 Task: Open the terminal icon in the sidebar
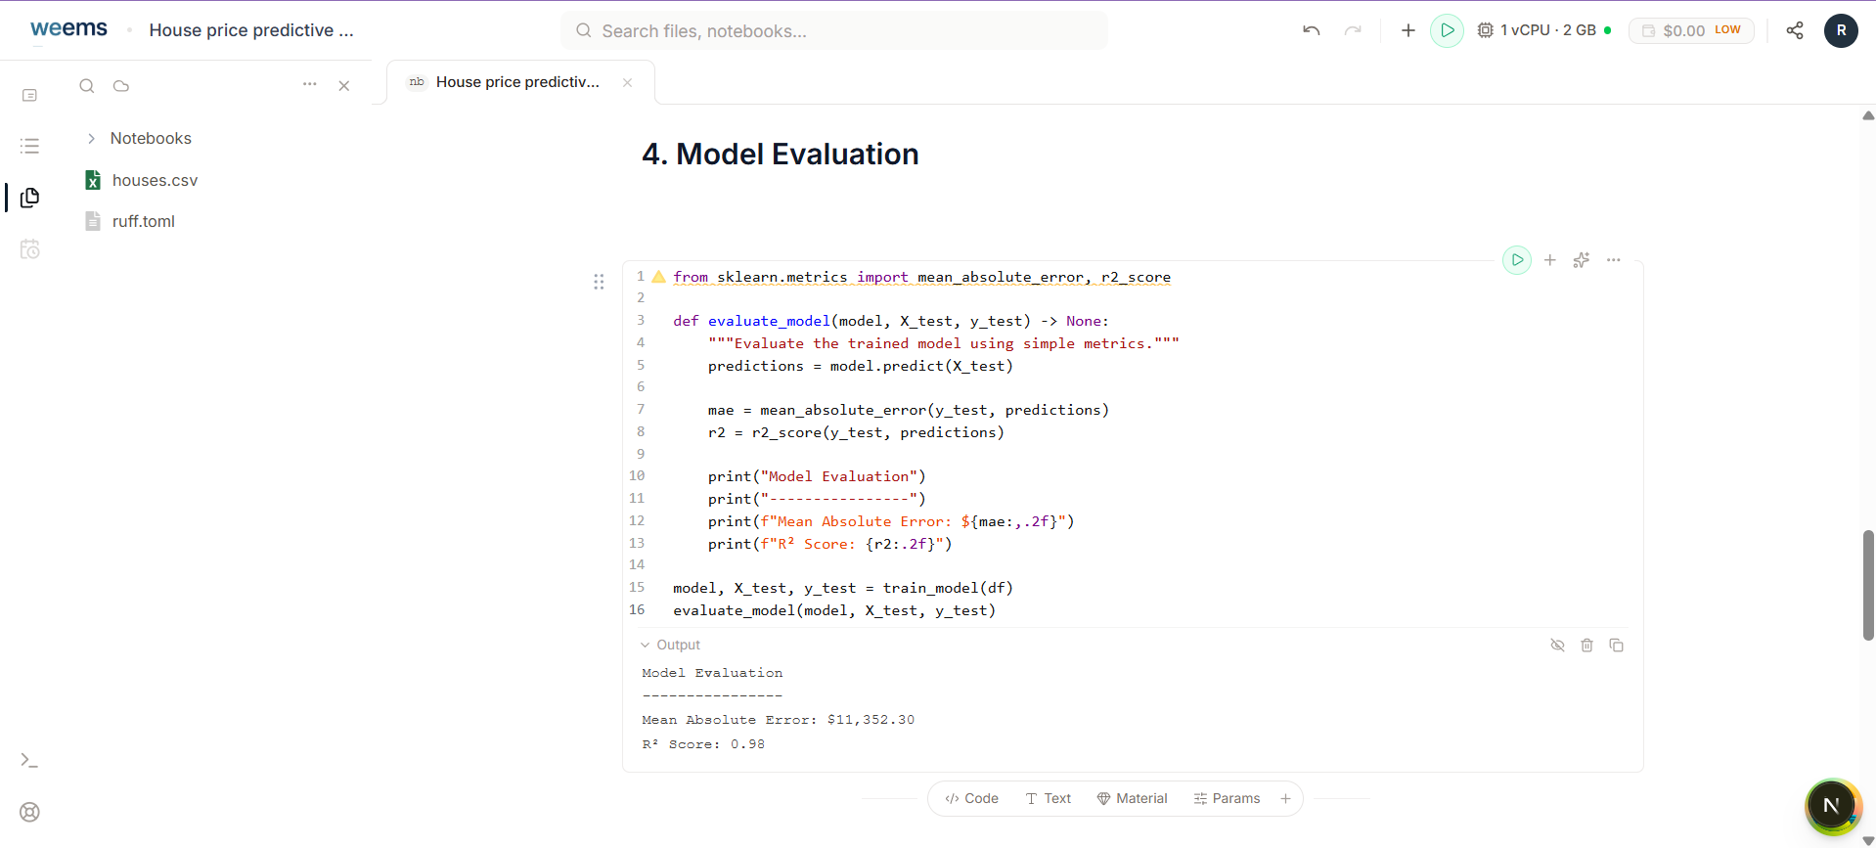[x=29, y=760]
